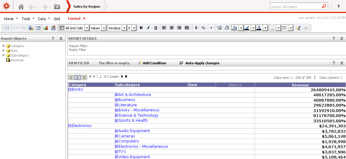Switch to Design mode icon
This screenshot has height=159, width=346.
click(x=31, y=28)
